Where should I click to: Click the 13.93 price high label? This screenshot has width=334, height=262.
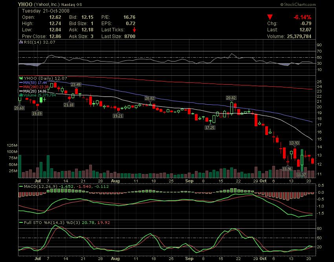tap(294, 143)
